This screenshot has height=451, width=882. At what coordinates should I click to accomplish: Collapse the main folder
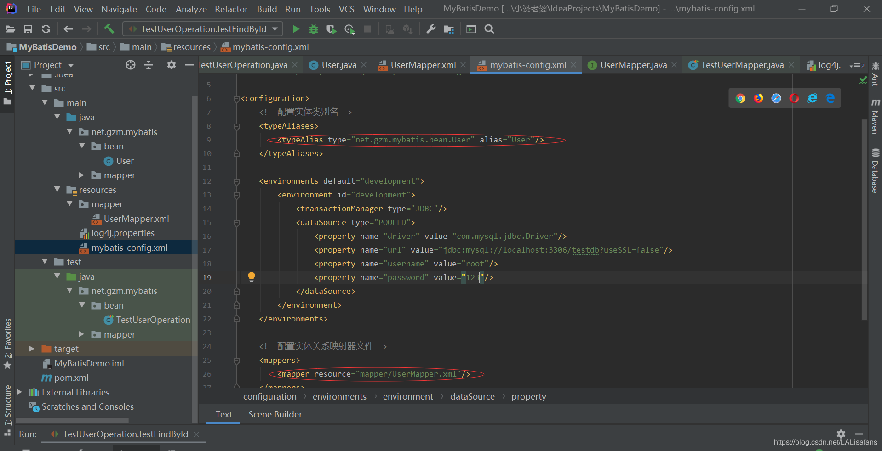pyautogui.click(x=45, y=103)
